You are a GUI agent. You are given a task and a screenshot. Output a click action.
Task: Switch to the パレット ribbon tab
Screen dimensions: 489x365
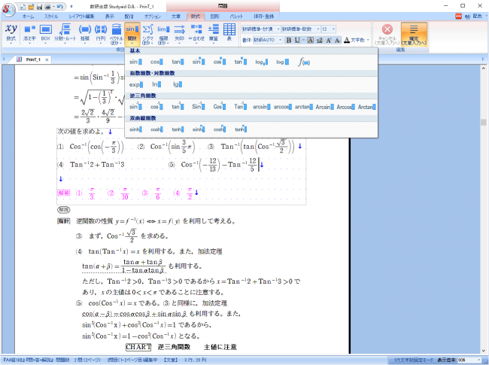[x=236, y=17]
